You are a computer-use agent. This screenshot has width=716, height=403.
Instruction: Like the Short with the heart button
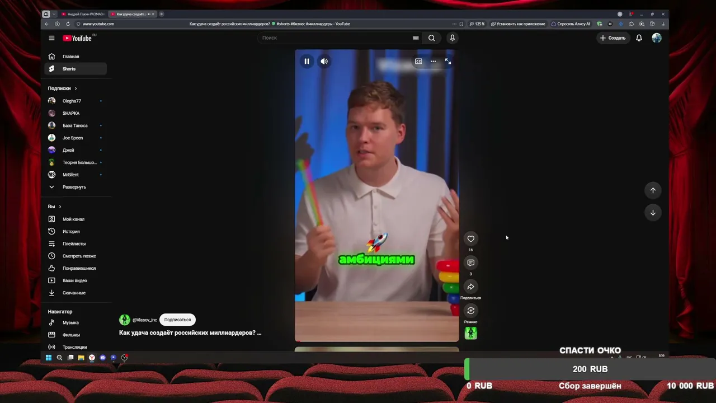pos(471,239)
